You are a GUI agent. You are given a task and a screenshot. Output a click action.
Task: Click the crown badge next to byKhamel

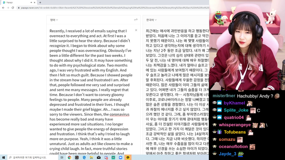pyautogui.click(x=220, y=103)
